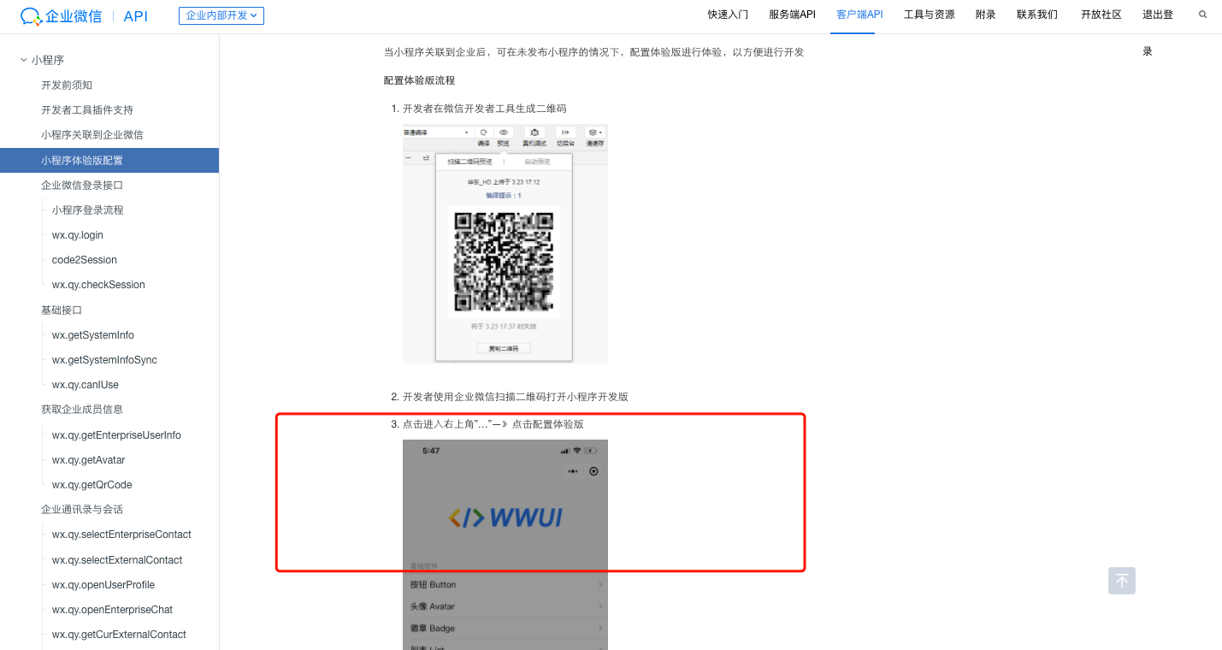1222x650 pixels.
Task: Select wx.getSystemInfoSync in the sidebar
Action: 104,360
